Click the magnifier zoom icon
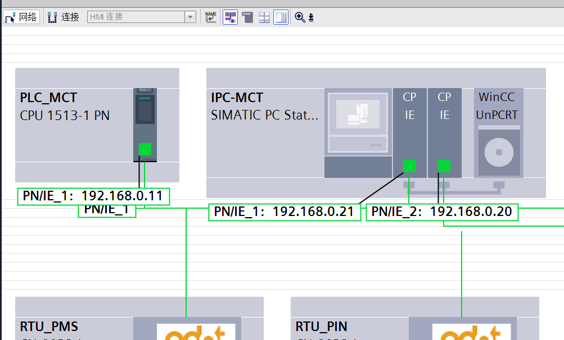564x340 pixels. (x=300, y=17)
